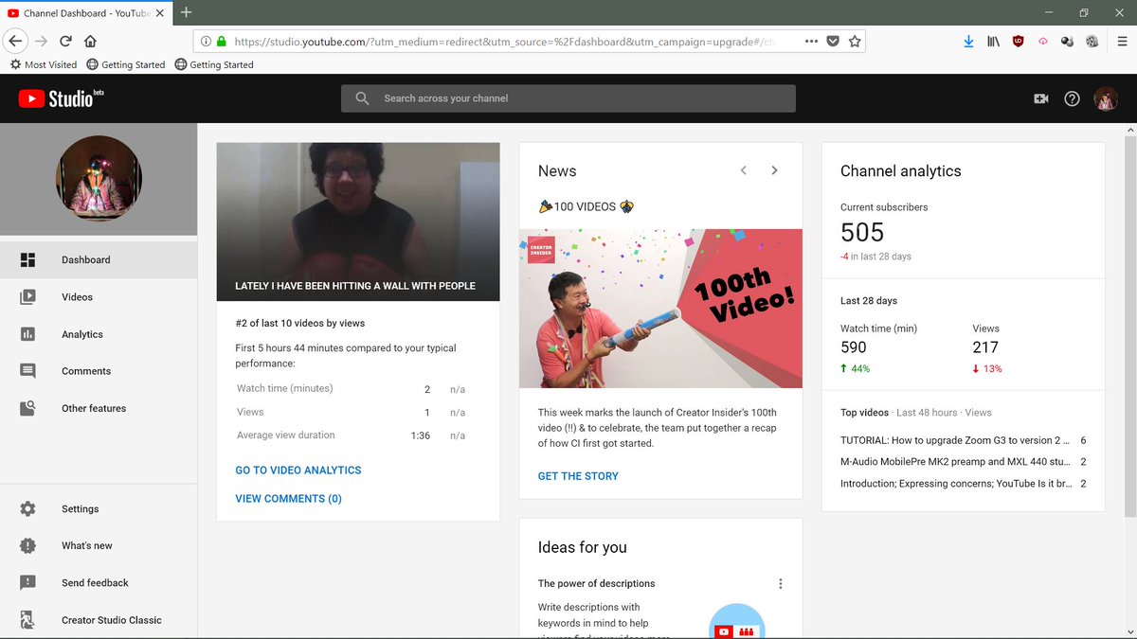This screenshot has width=1137, height=639.
Task: Switch to Creator Studio Classic
Action: click(x=99, y=620)
